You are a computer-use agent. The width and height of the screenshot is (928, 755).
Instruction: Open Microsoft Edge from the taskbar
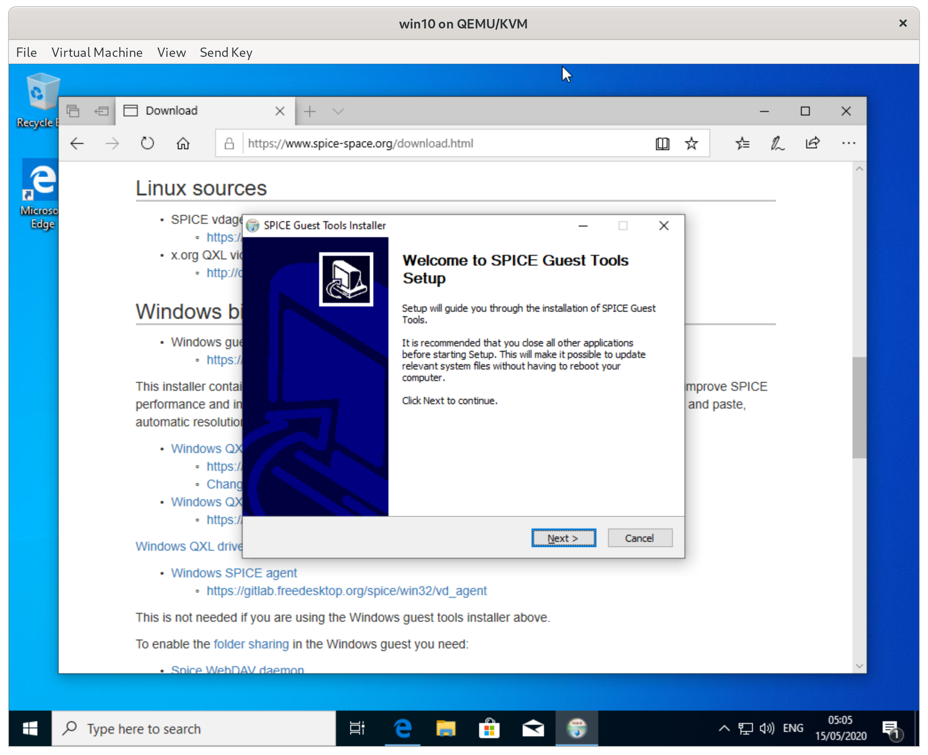(x=402, y=728)
